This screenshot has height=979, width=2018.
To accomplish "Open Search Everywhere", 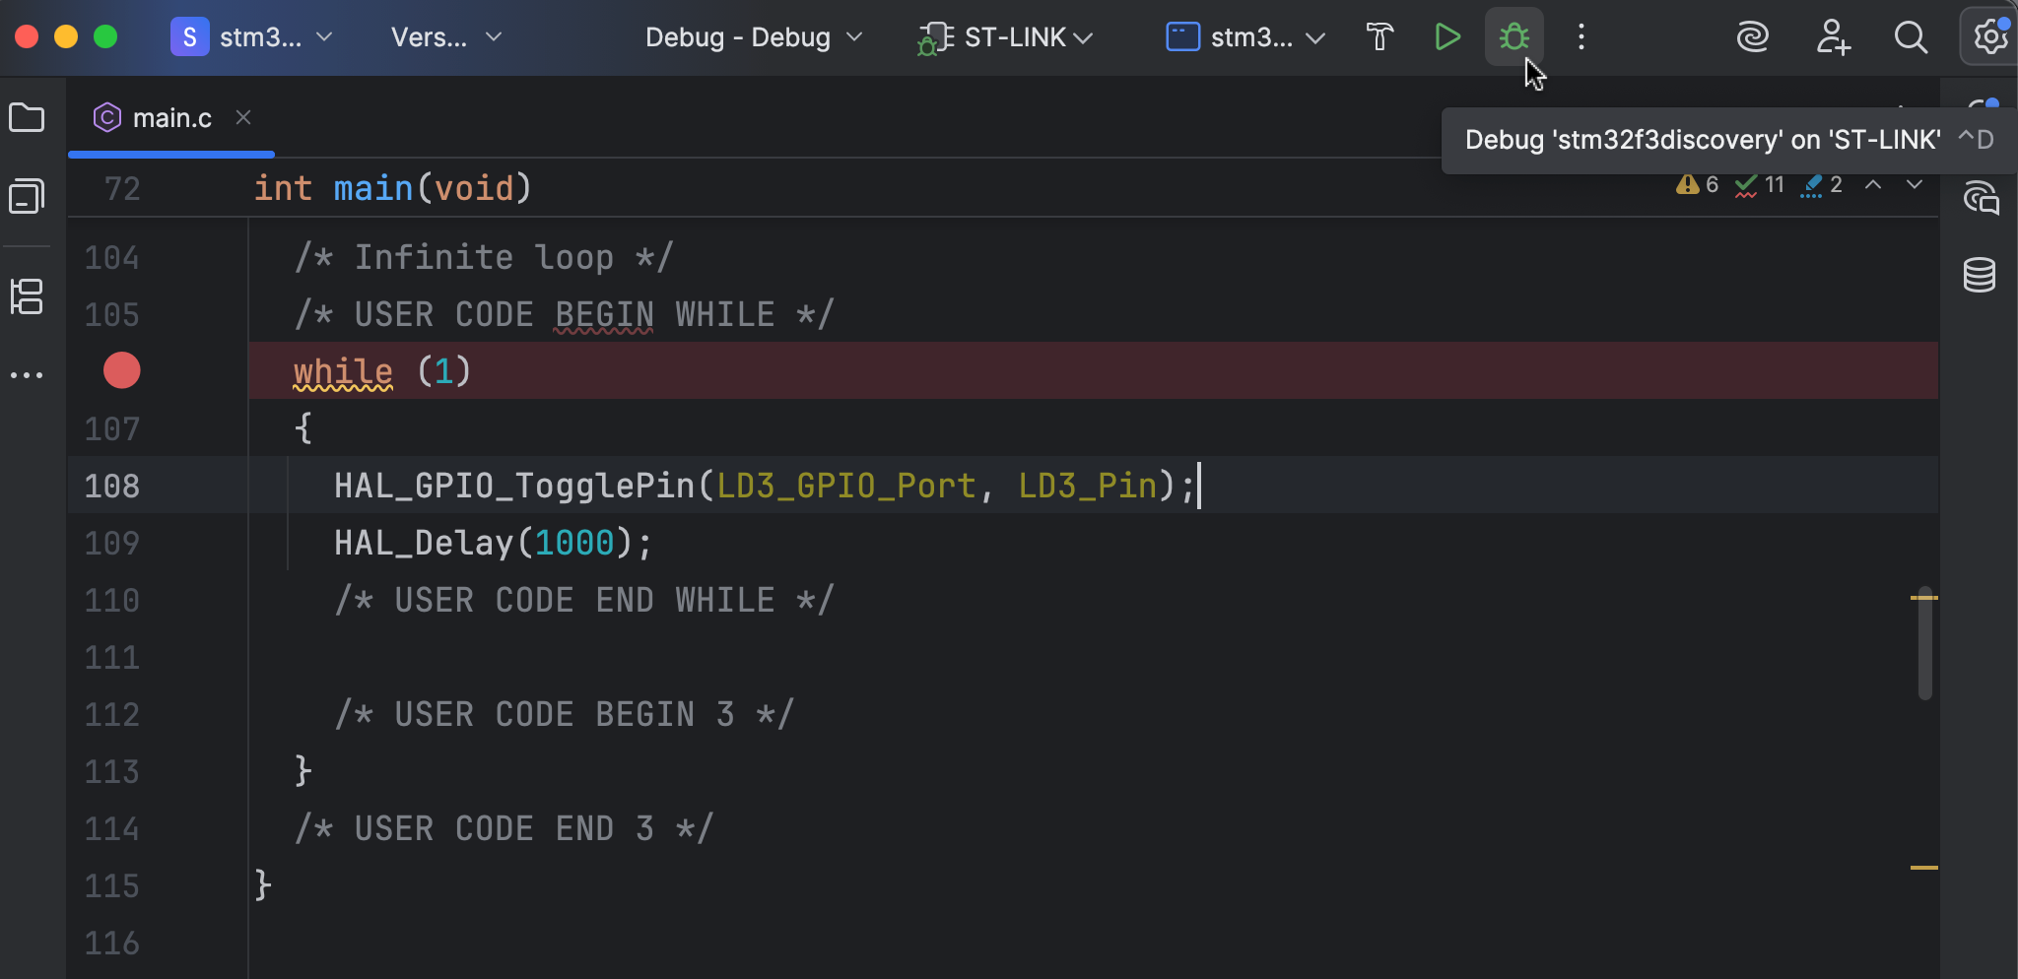I will (x=1910, y=37).
